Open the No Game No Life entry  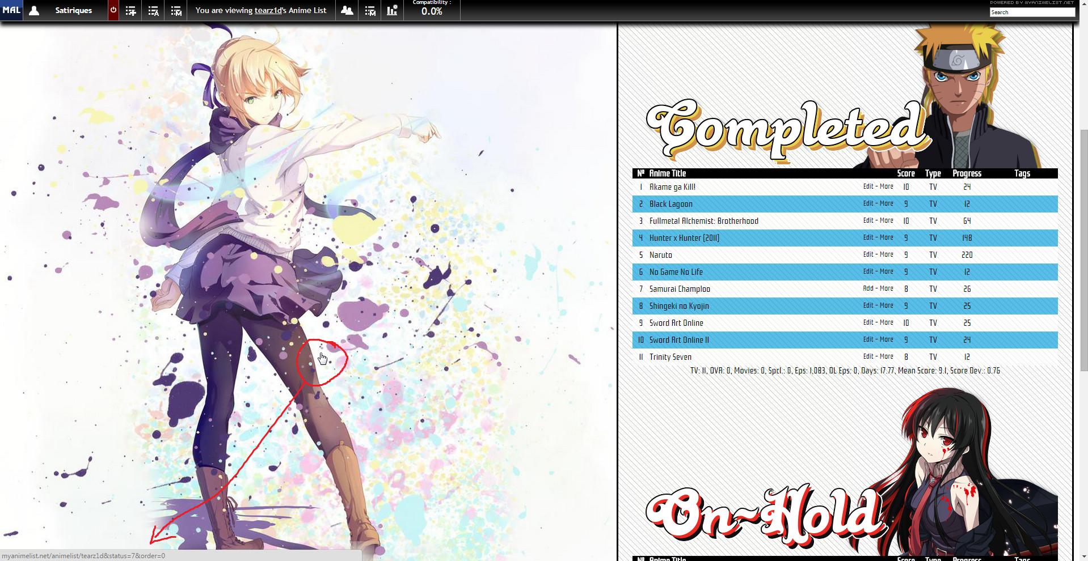[x=676, y=272]
